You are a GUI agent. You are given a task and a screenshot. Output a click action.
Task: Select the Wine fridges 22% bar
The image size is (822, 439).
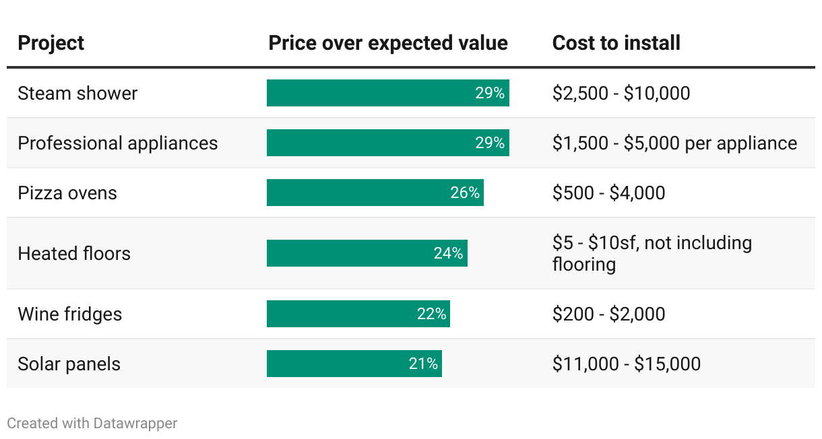pyautogui.click(x=358, y=314)
